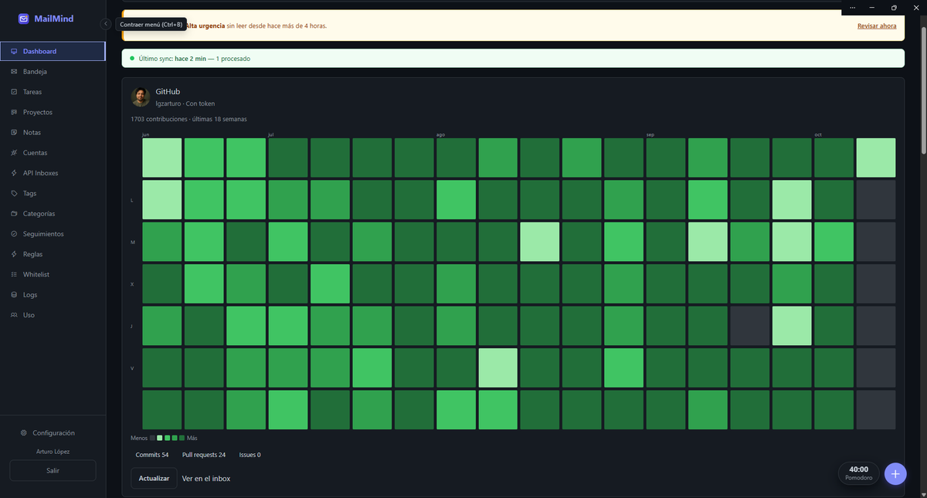Click the Bandeja inbox icon
This screenshot has height=498, width=927.
(14, 72)
